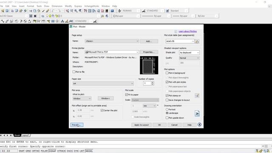
Task: Open Plot Preview from the standard toolbar
Action: point(17,11)
